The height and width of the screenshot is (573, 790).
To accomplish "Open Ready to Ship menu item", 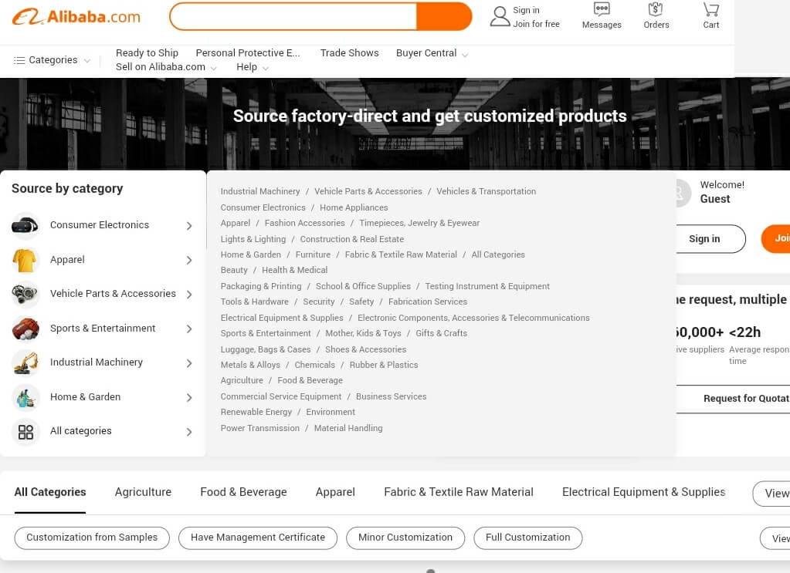I will click(x=147, y=52).
